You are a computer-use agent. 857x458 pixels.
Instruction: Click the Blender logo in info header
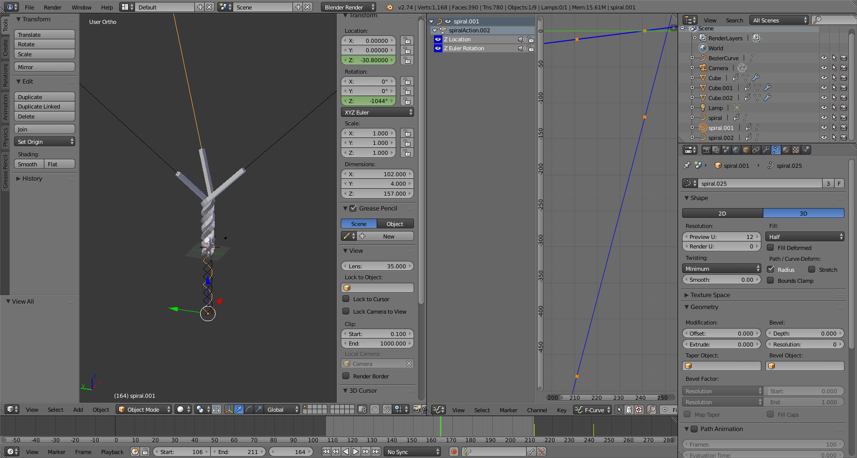pos(389,7)
